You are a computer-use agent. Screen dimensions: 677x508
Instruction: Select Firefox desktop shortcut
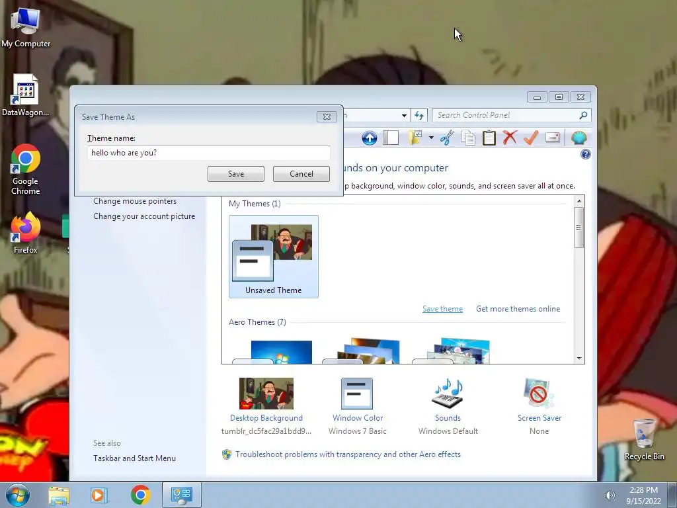26,233
